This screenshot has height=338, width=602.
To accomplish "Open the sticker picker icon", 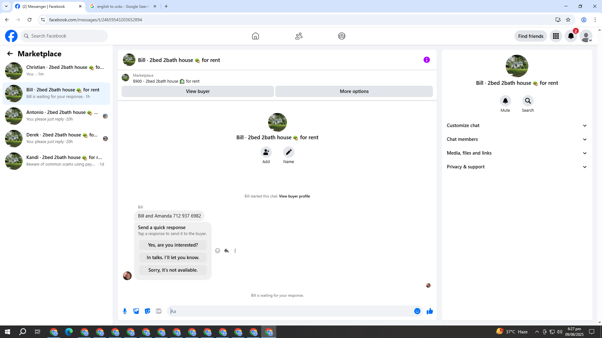I will 147,311.
